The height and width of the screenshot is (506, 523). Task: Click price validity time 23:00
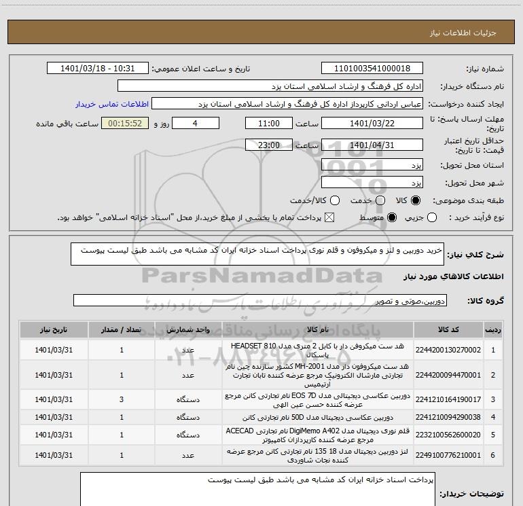coord(269,145)
